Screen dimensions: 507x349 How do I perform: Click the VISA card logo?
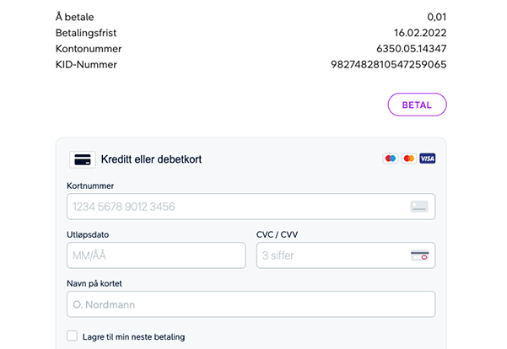tap(428, 158)
